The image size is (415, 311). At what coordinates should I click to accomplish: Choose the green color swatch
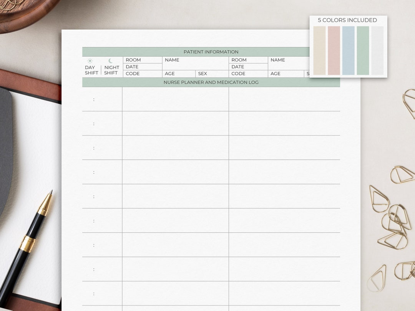coord(363,51)
